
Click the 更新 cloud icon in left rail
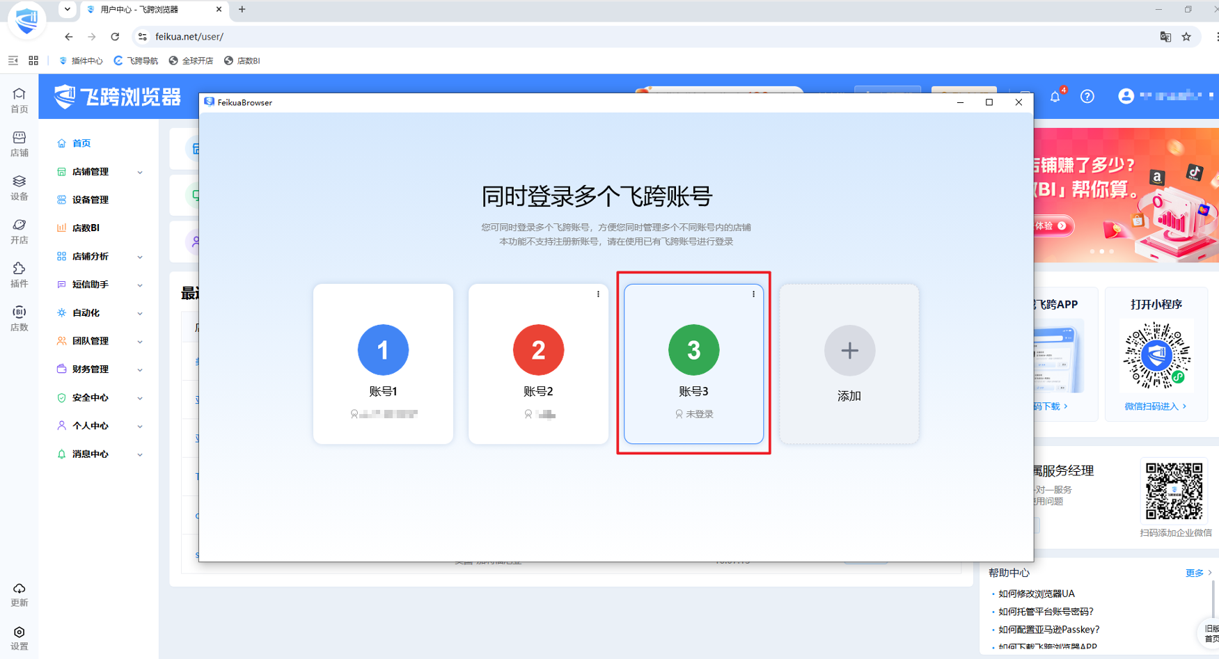coord(19,595)
